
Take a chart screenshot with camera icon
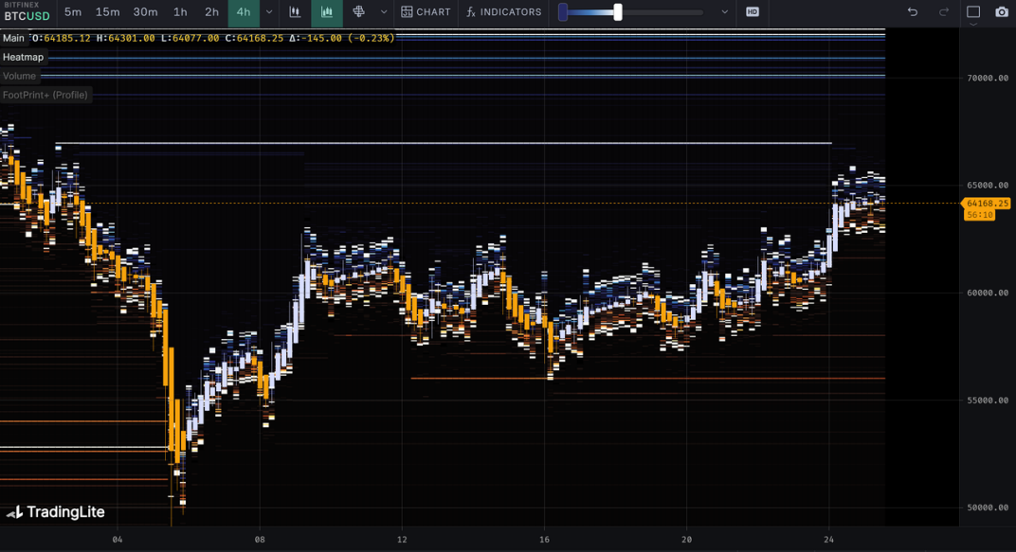[1002, 12]
